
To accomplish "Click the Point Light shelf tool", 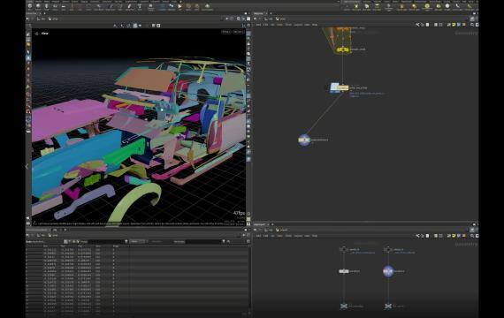I will [356, 7].
